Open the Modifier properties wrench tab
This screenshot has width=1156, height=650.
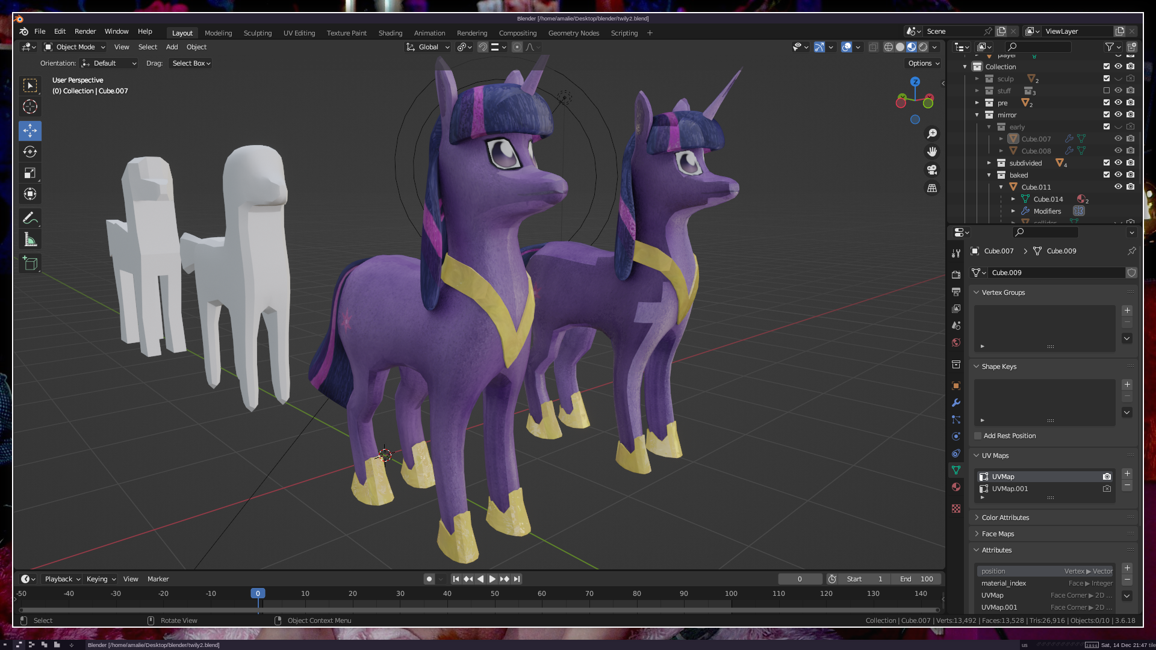[956, 403]
